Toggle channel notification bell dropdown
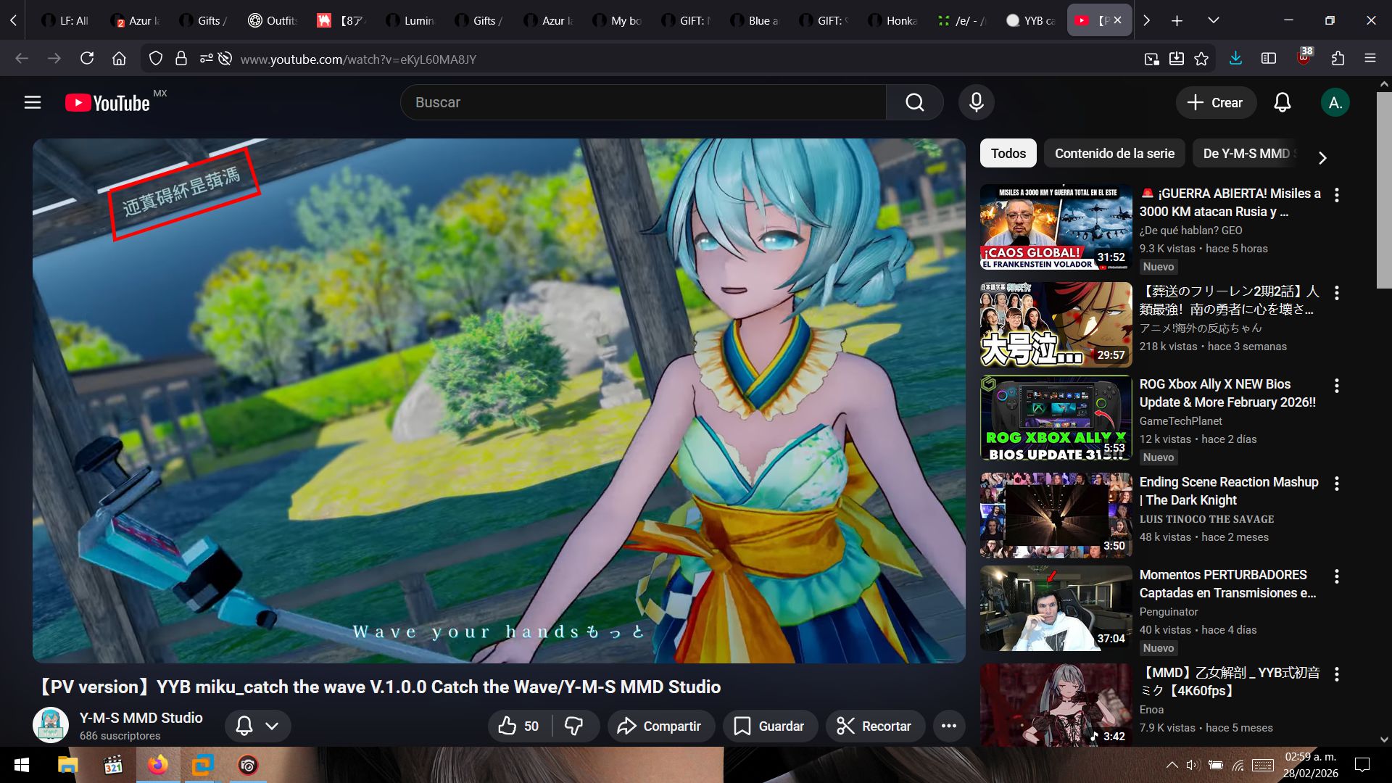 coord(257,726)
